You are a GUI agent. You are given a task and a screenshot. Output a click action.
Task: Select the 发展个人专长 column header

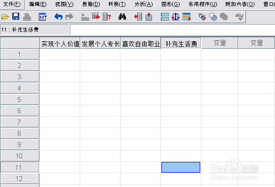100,43
